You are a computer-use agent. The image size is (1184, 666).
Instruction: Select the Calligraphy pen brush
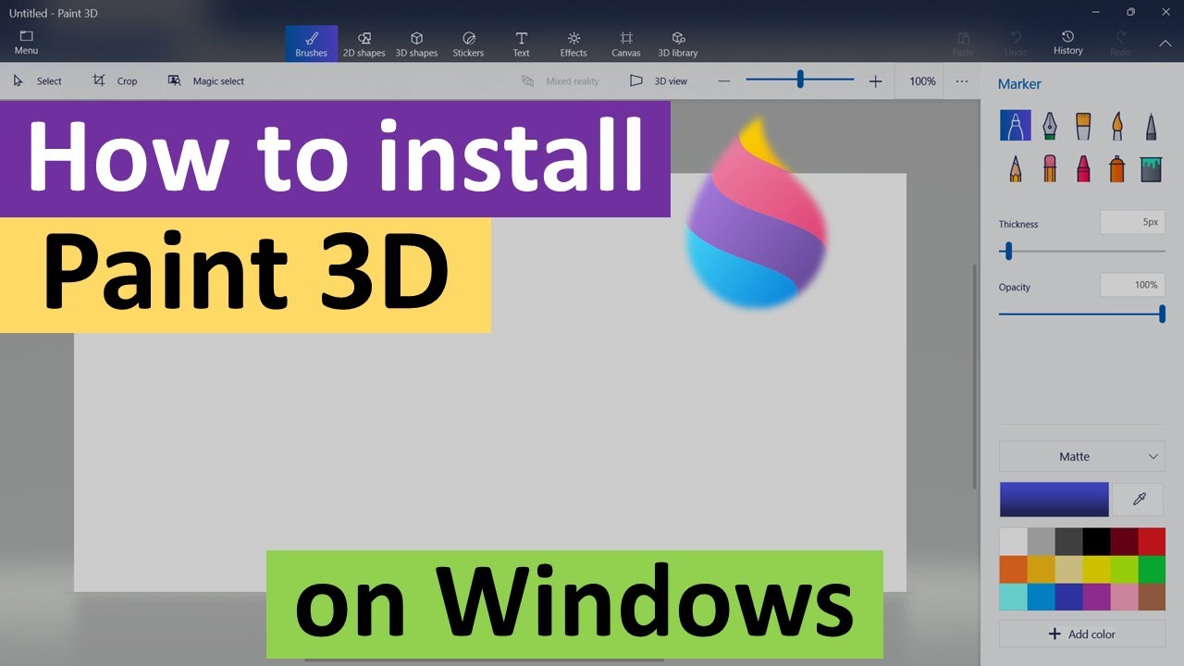[x=1050, y=125]
